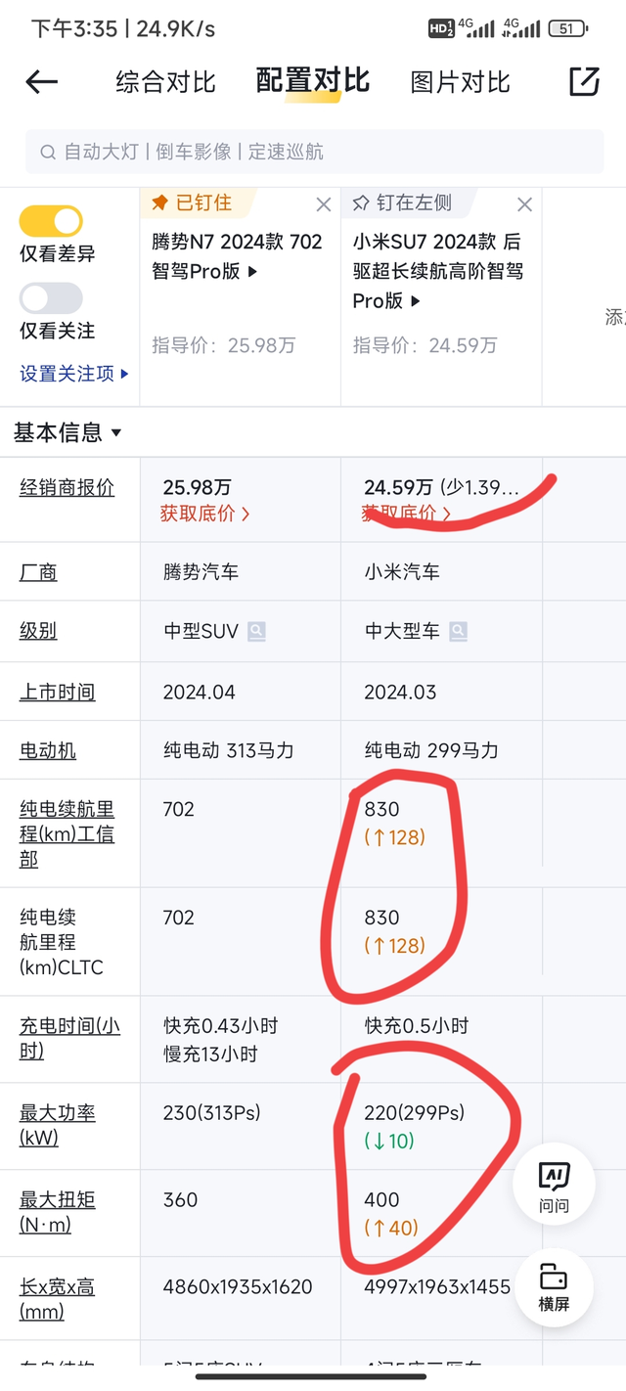The width and height of the screenshot is (626, 1391).
Task: Enable the 仅看关注 toggle
Action: [51, 298]
